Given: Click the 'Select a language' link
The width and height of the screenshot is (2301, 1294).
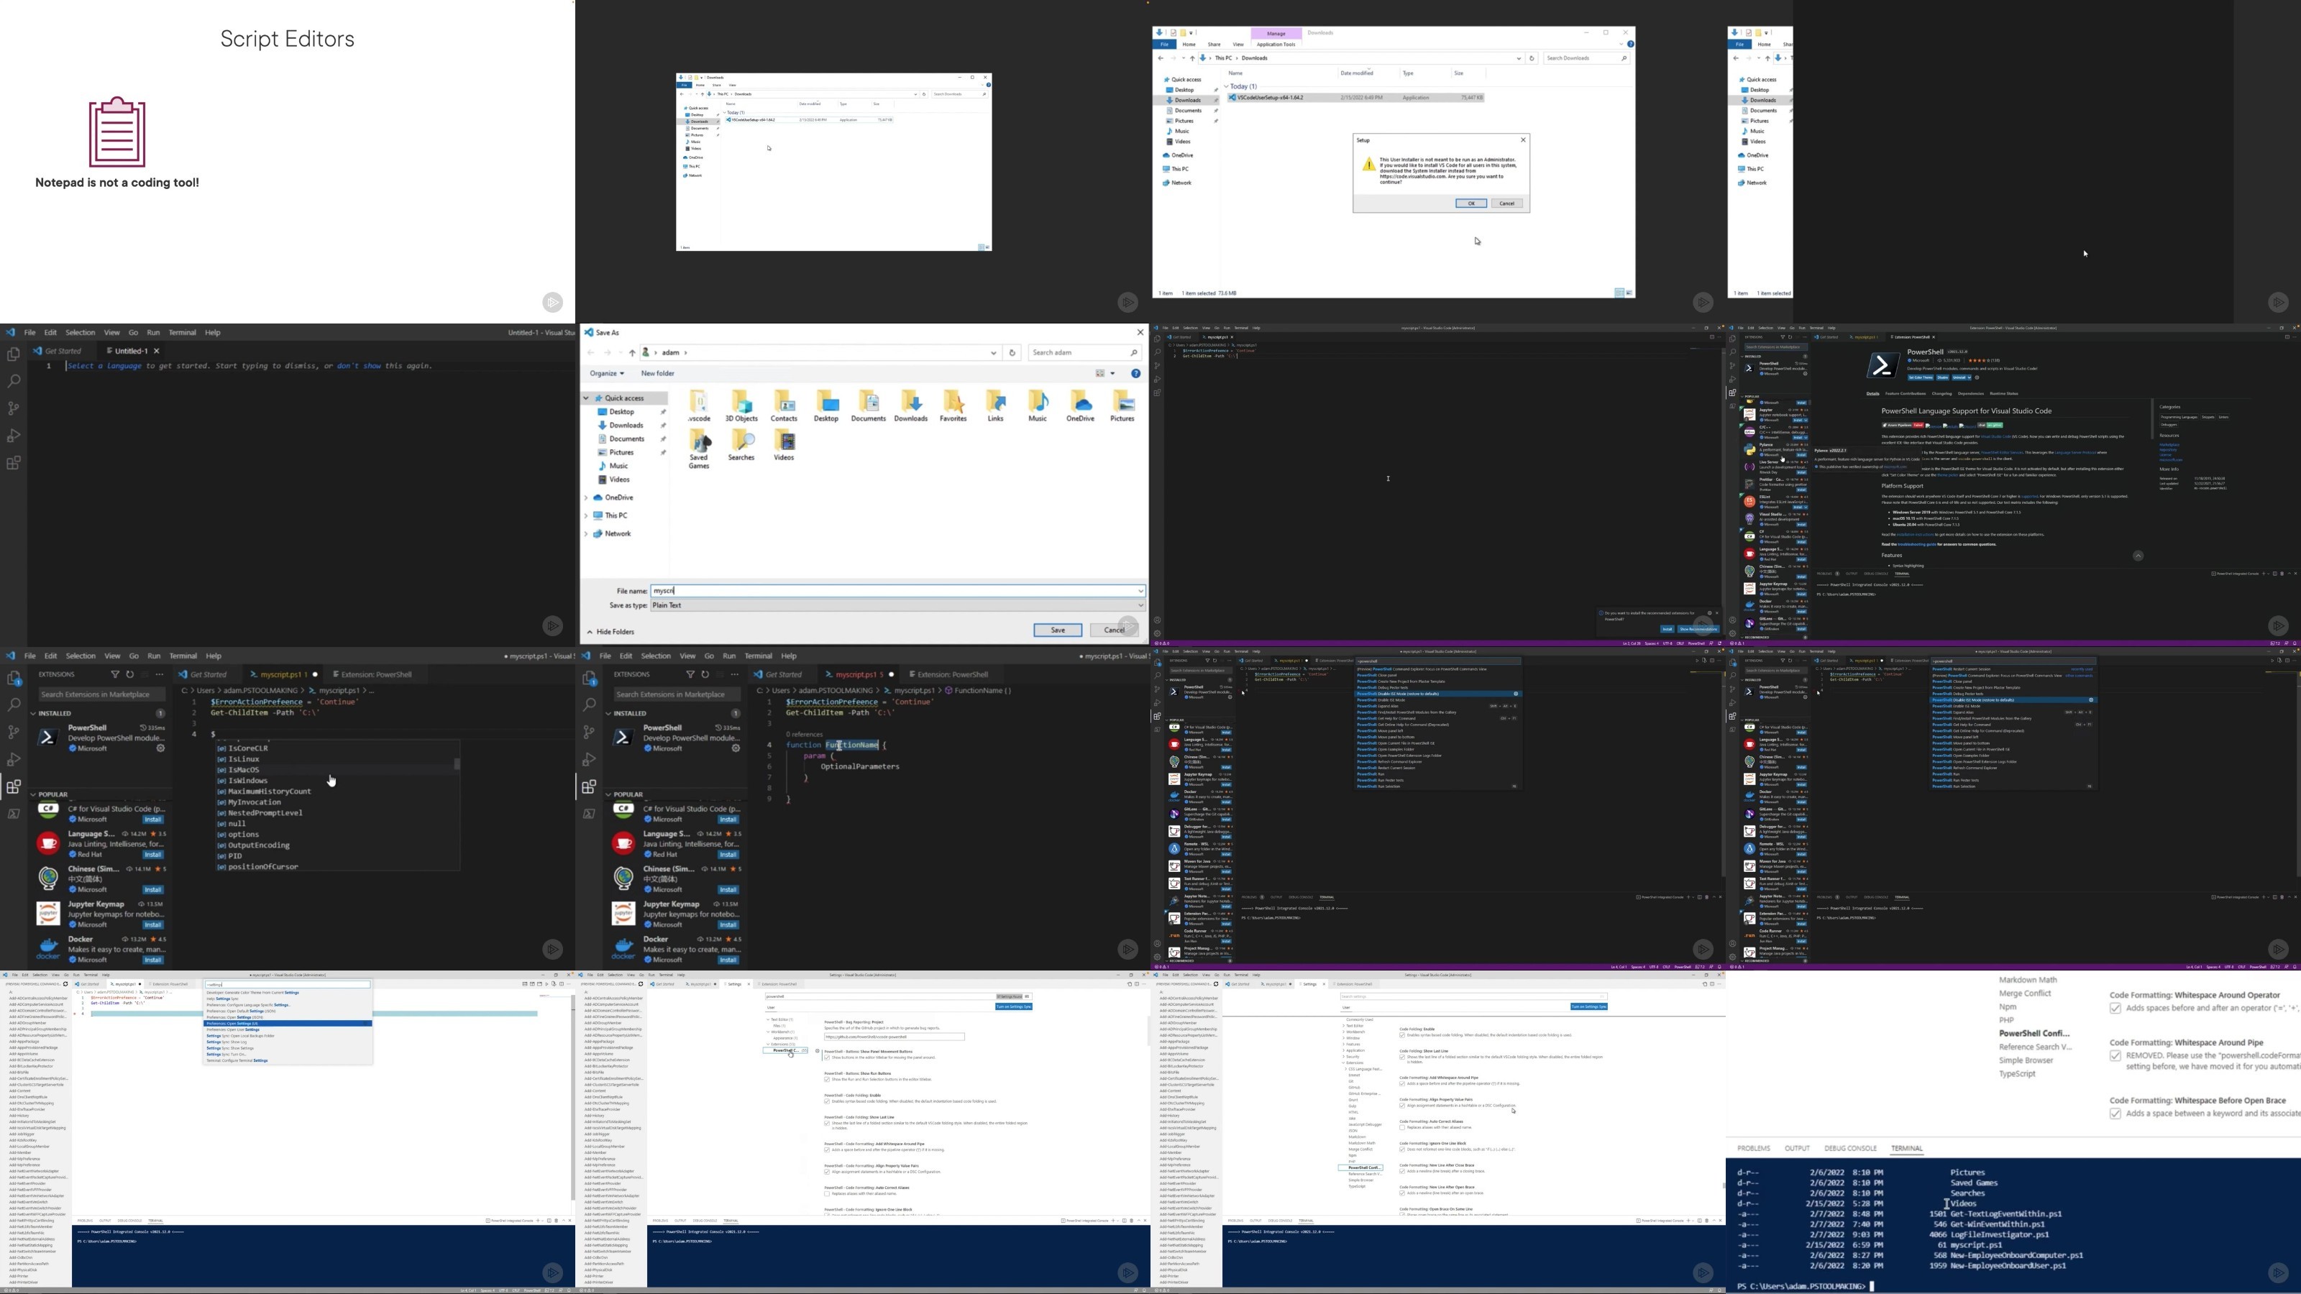Looking at the screenshot, I should tap(104, 366).
